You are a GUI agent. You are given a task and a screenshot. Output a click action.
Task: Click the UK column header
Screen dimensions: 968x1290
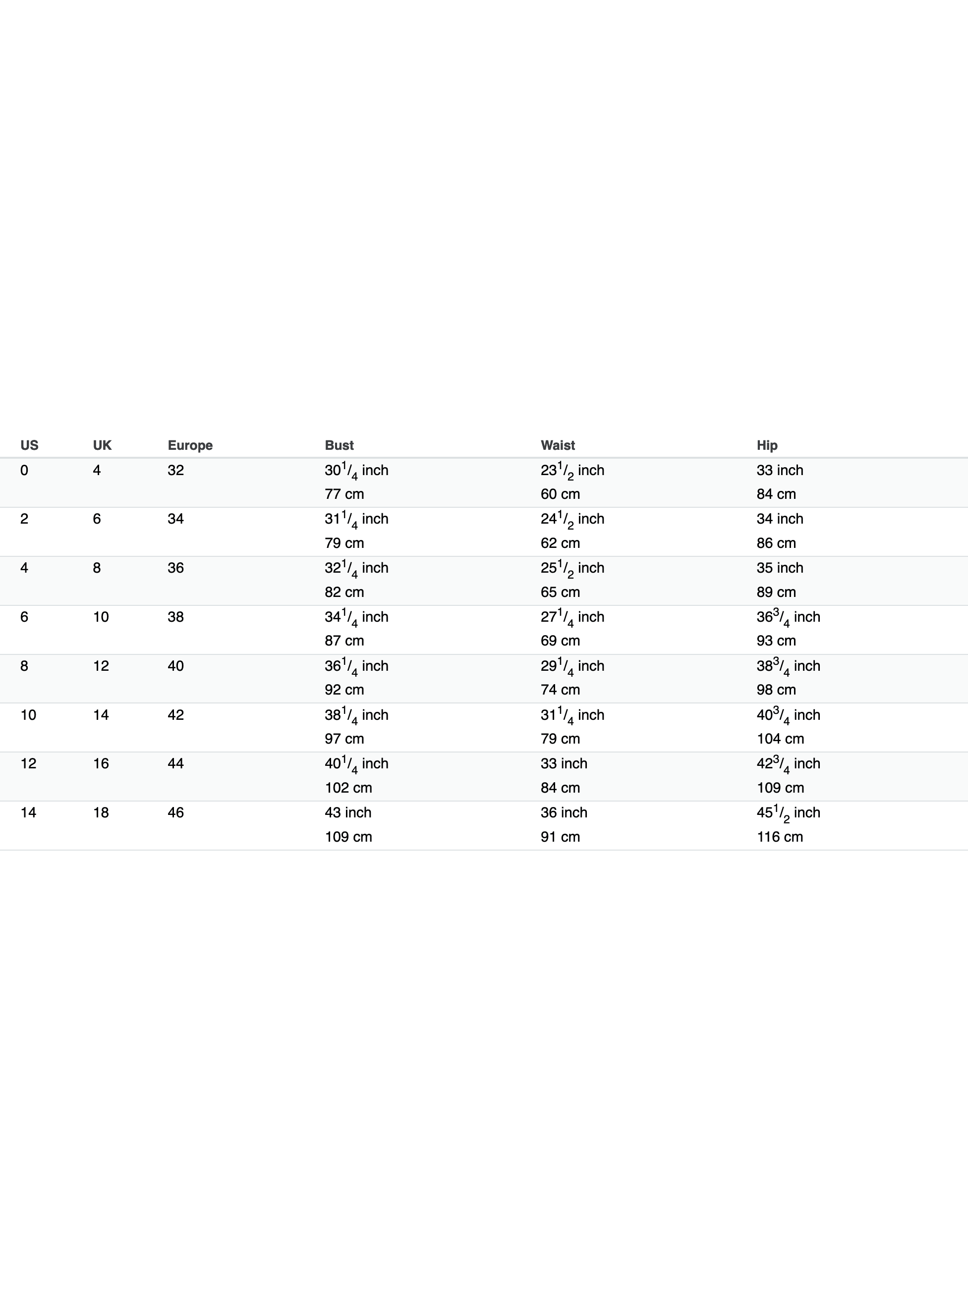(102, 445)
